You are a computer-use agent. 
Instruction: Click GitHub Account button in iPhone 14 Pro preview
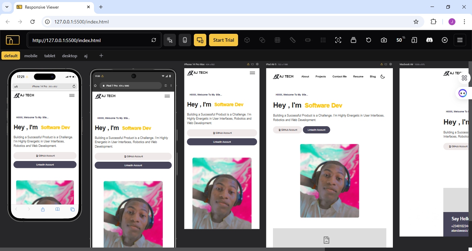point(45,156)
